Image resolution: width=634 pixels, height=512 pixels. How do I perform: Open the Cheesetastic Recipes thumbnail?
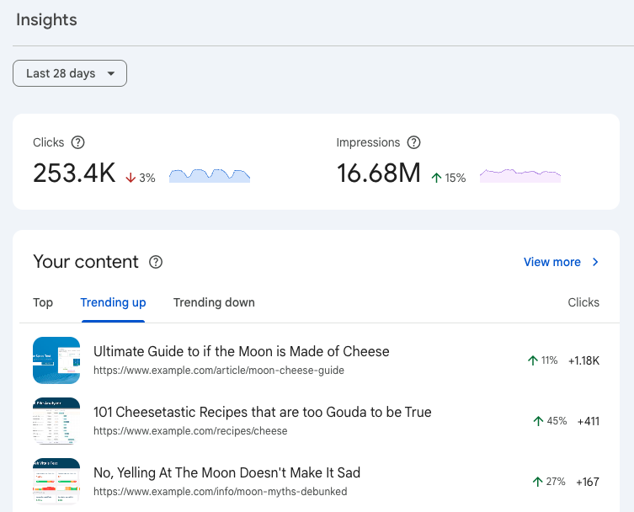[56, 421]
